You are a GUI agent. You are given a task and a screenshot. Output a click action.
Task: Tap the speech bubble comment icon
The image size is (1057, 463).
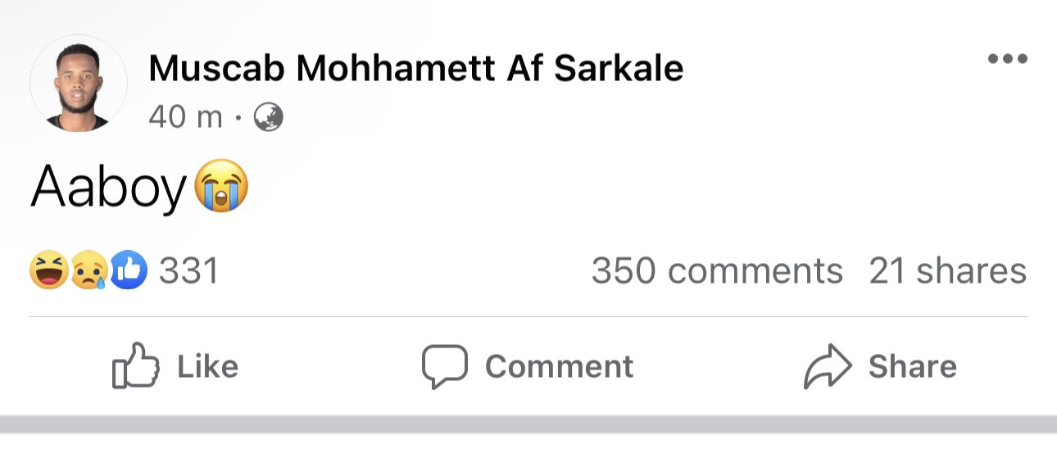444,365
